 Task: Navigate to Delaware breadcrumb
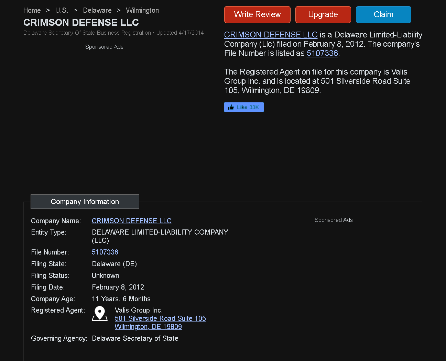[x=97, y=10]
